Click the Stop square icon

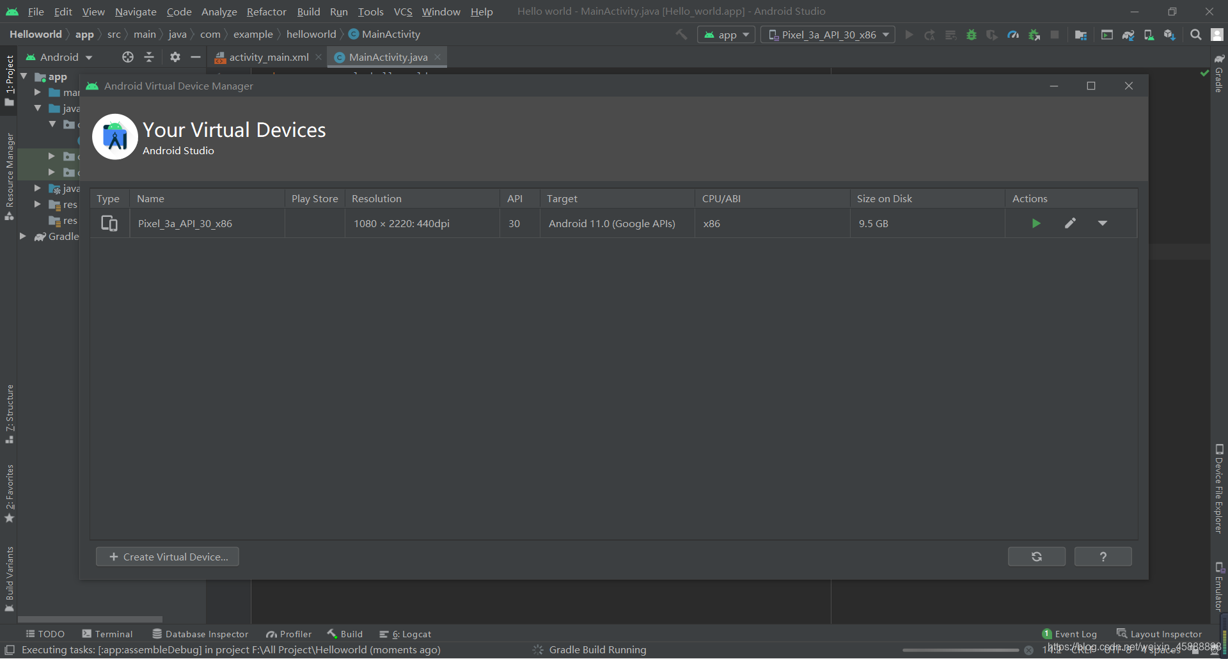[1055, 35]
